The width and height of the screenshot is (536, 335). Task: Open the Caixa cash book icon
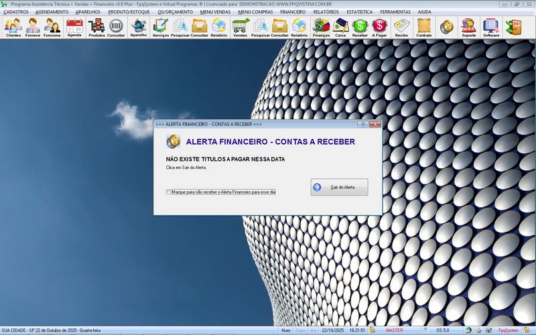(x=340, y=27)
